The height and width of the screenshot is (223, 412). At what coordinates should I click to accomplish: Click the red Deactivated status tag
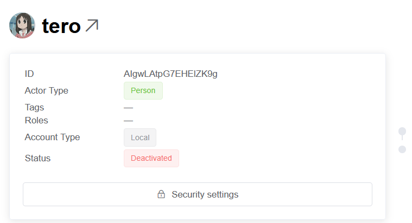point(151,158)
